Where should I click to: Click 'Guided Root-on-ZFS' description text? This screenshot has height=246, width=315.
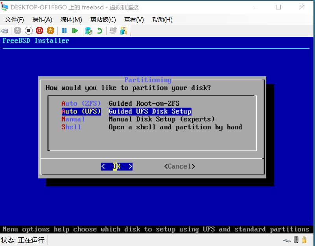(x=144, y=103)
